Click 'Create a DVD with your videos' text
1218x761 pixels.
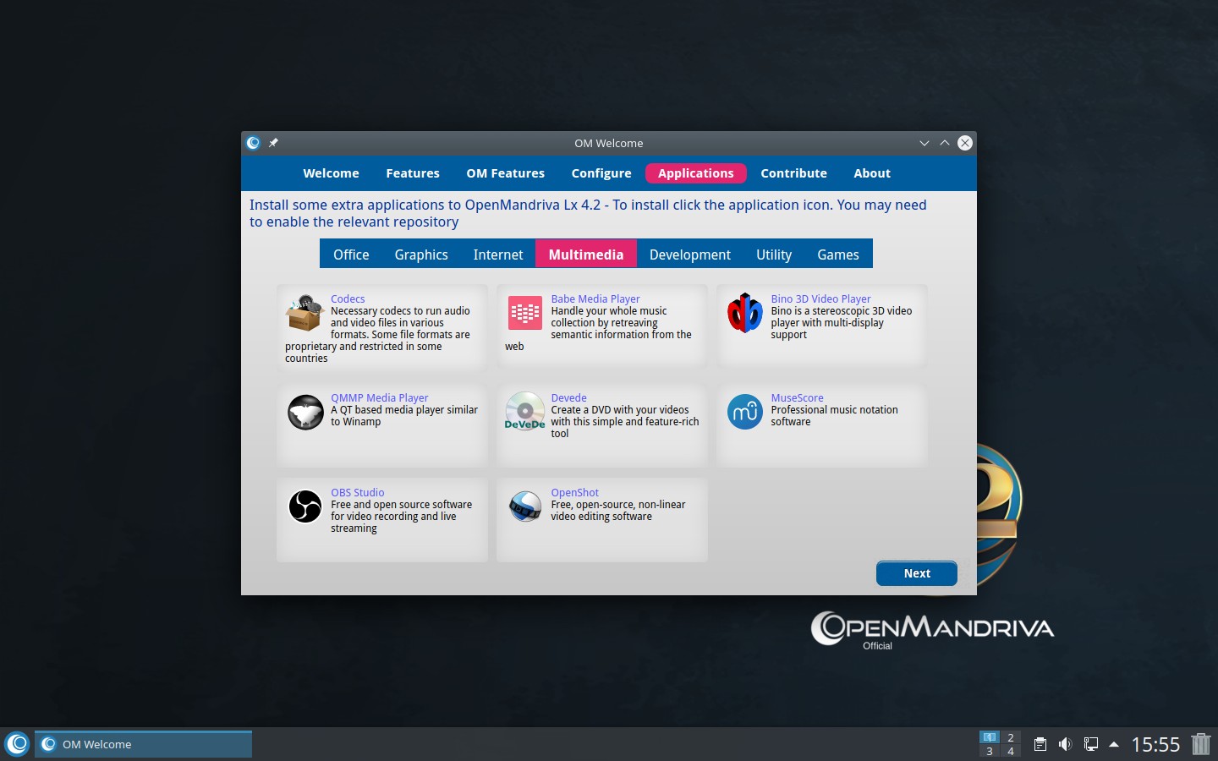tap(625, 422)
